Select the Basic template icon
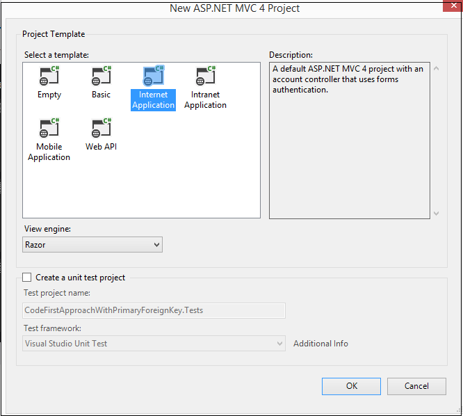 point(101,76)
